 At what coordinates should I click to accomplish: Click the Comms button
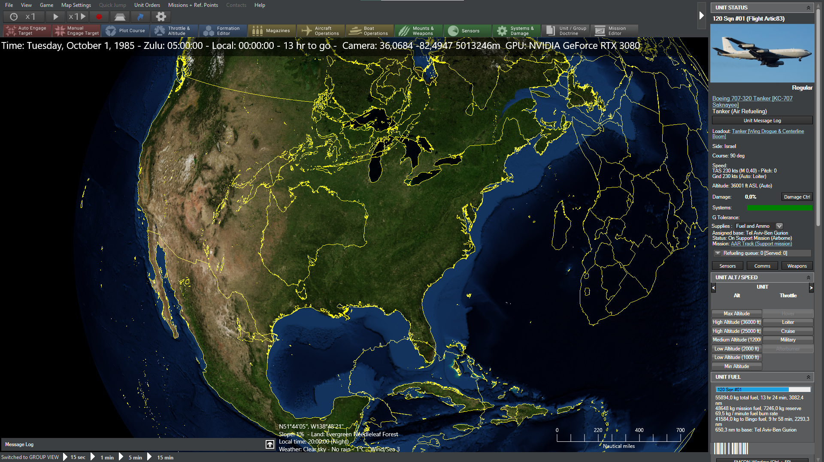[x=762, y=266]
